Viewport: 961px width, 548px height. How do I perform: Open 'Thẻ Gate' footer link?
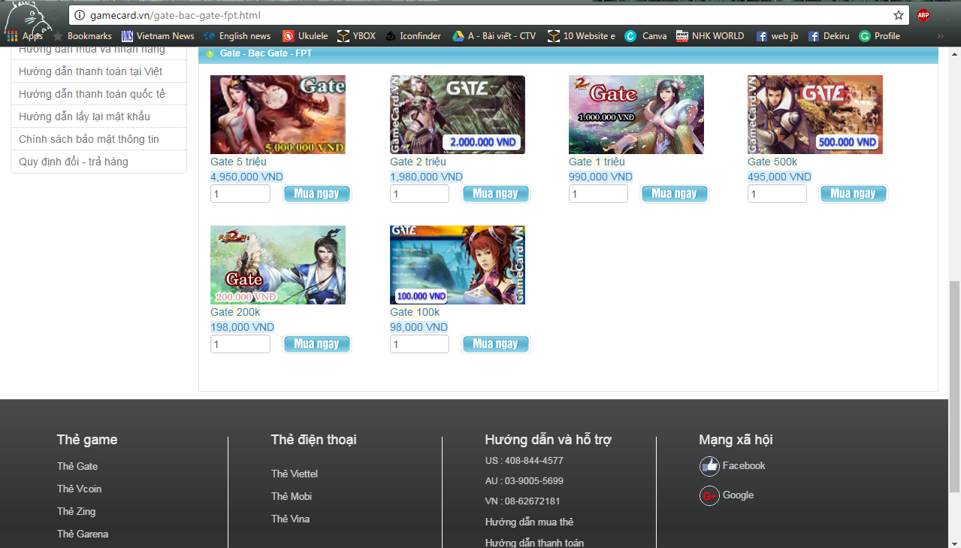tap(77, 466)
